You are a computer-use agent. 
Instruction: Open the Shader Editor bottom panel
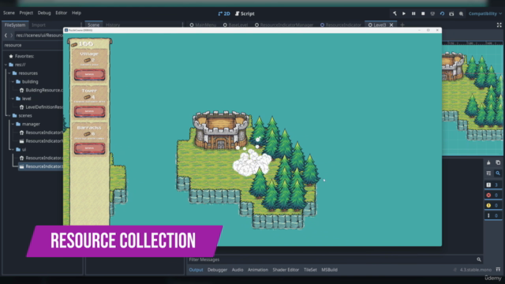(x=286, y=270)
